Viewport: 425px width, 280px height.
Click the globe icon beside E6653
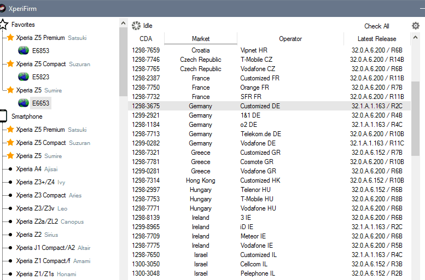[24, 103]
